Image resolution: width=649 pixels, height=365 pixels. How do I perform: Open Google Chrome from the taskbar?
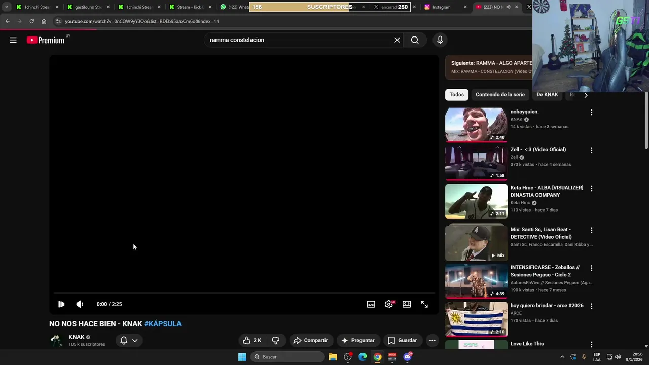click(x=378, y=357)
